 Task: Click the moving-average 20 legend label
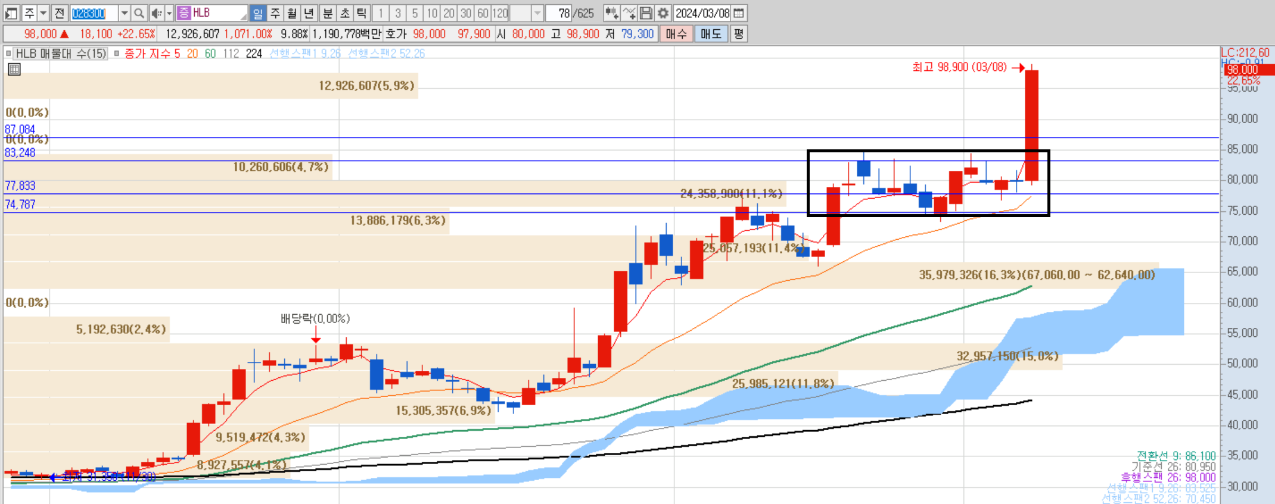point(192,54)
